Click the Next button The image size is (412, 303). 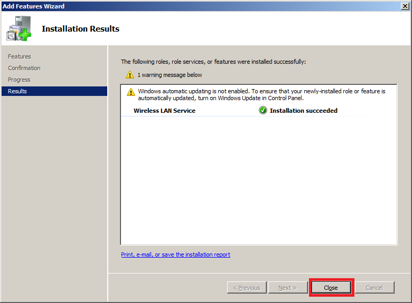287,288
